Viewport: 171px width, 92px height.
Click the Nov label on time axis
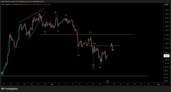(159, 84)
